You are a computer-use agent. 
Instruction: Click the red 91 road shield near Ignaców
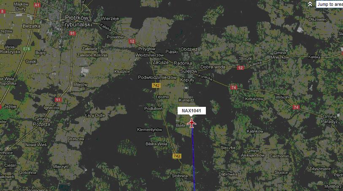(x=58, y=100)
